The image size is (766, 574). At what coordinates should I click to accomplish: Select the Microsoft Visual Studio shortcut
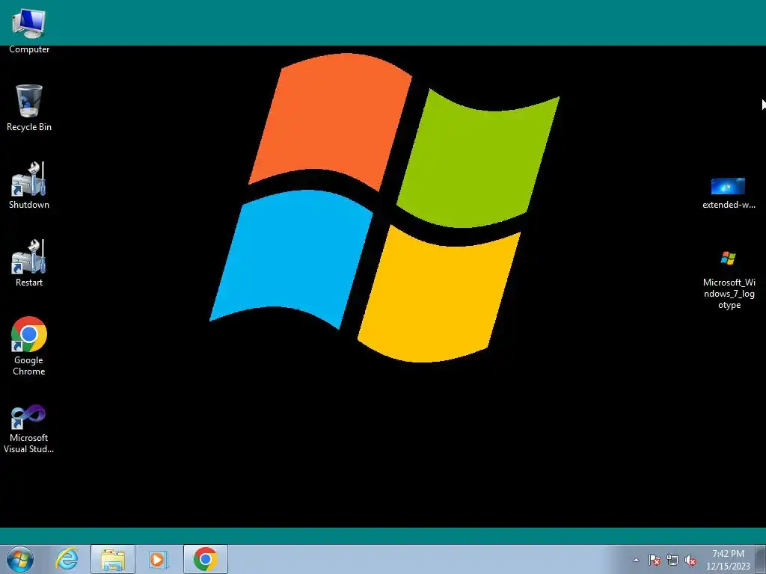tap(29, 430)
